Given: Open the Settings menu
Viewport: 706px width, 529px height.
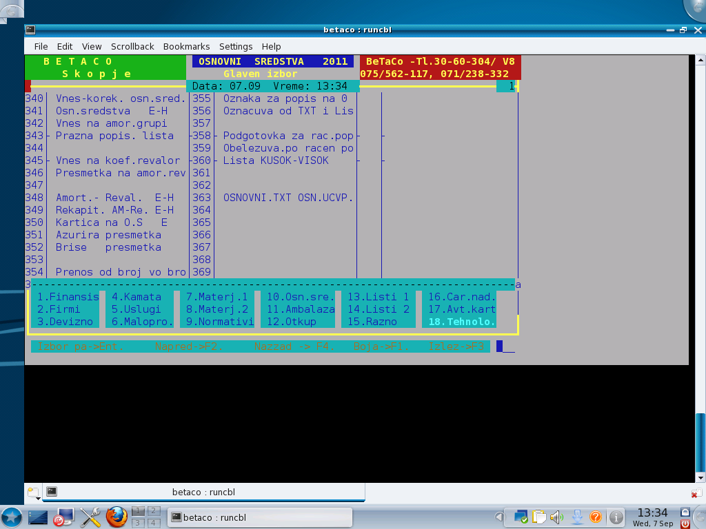Looking at the screenshot, I should point(236,46).
